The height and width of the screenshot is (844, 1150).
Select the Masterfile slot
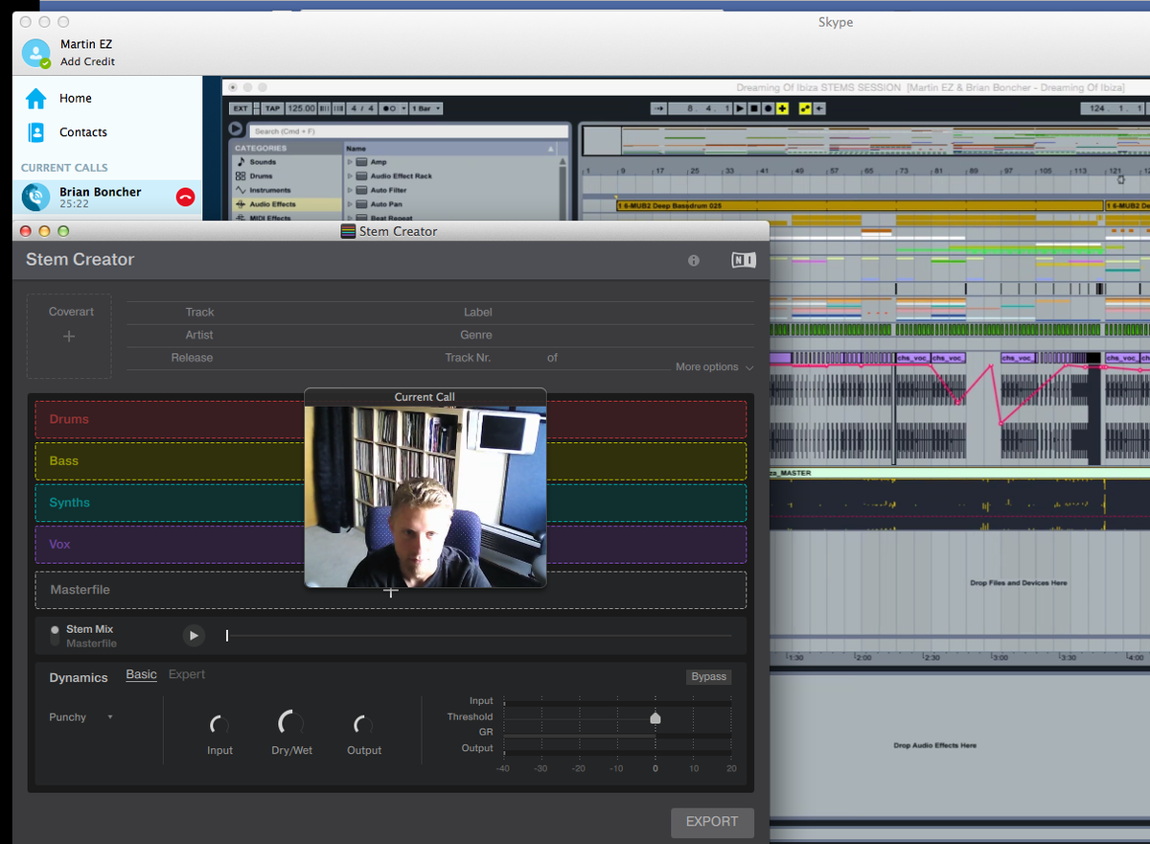391,590
